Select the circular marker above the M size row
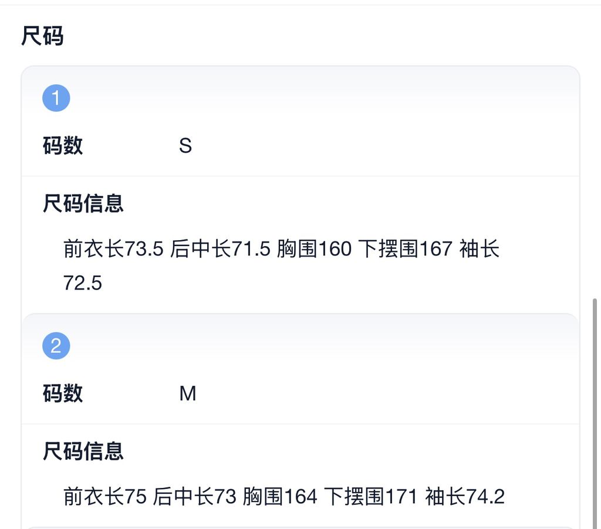The height and width of the screenshot is (529, 601). [x=56, y=345]
